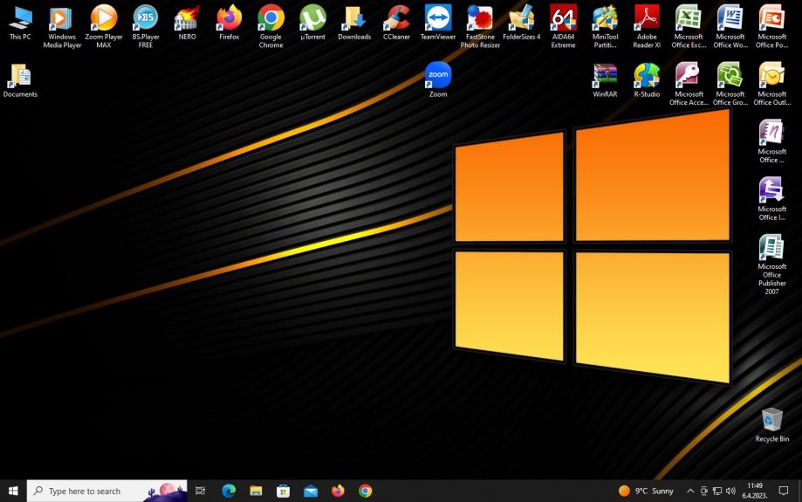This screenshot has width=802, height=502.
Task: Select the MiniTool Partition desktop icon
Action: click(x=605, y=19)
